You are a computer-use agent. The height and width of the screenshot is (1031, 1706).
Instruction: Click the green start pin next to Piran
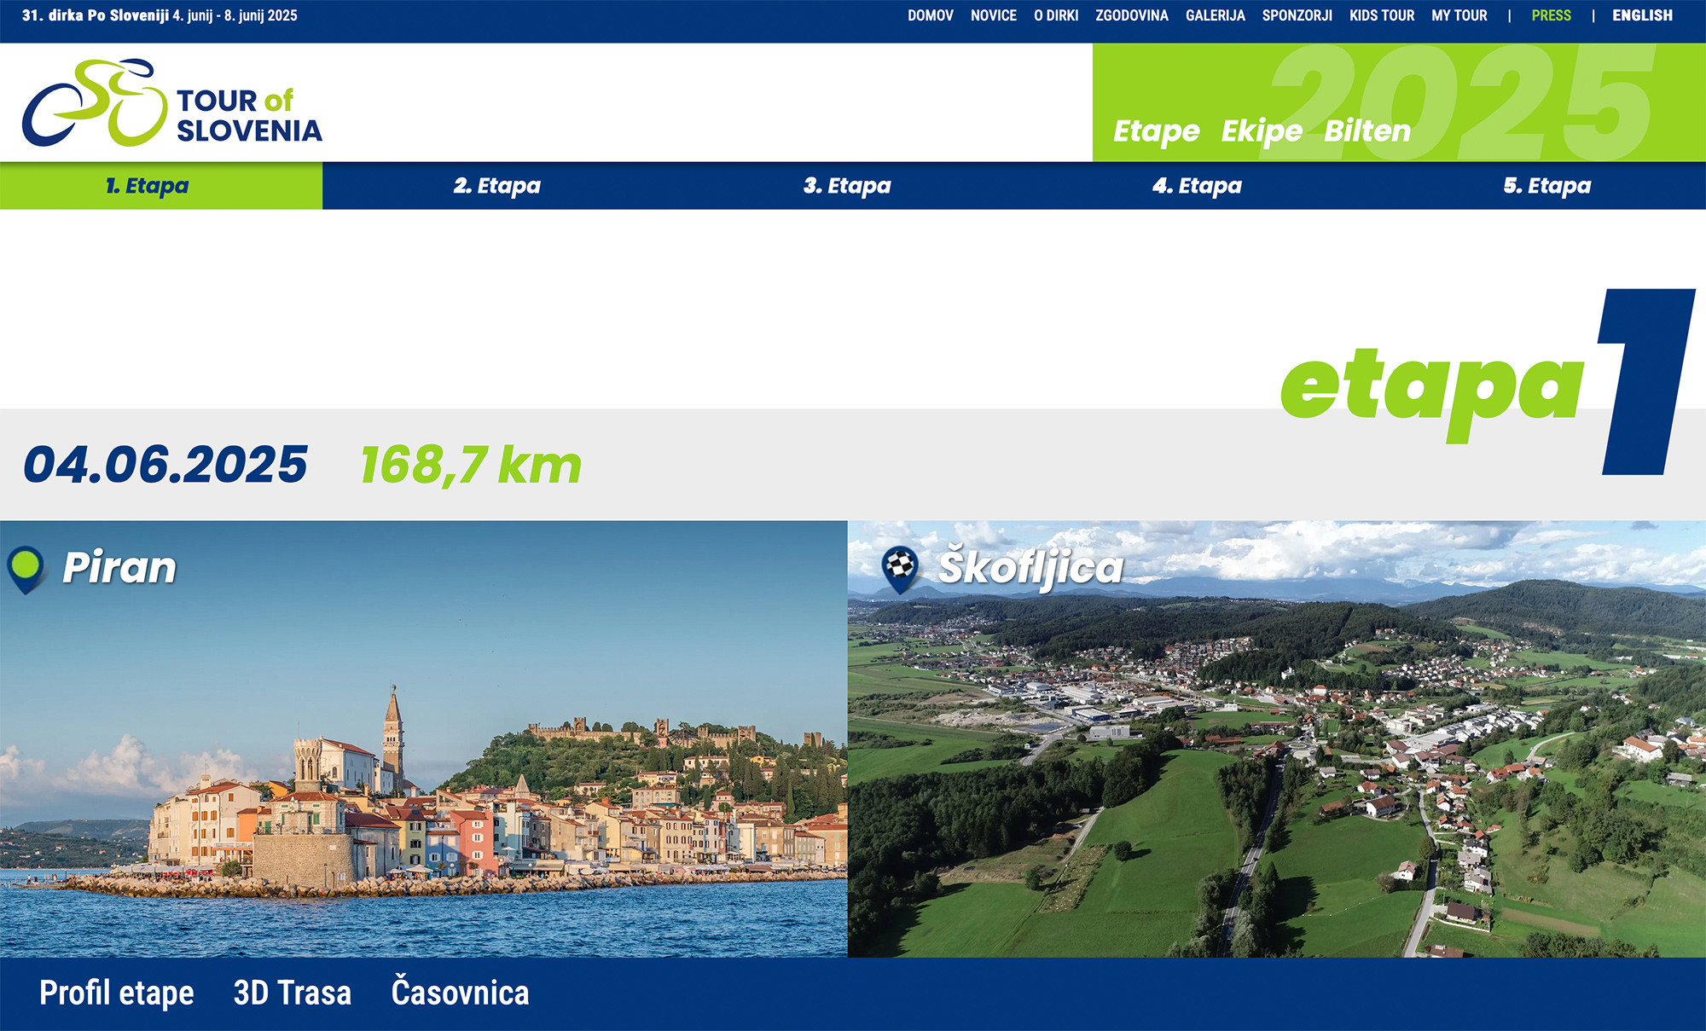26,567
